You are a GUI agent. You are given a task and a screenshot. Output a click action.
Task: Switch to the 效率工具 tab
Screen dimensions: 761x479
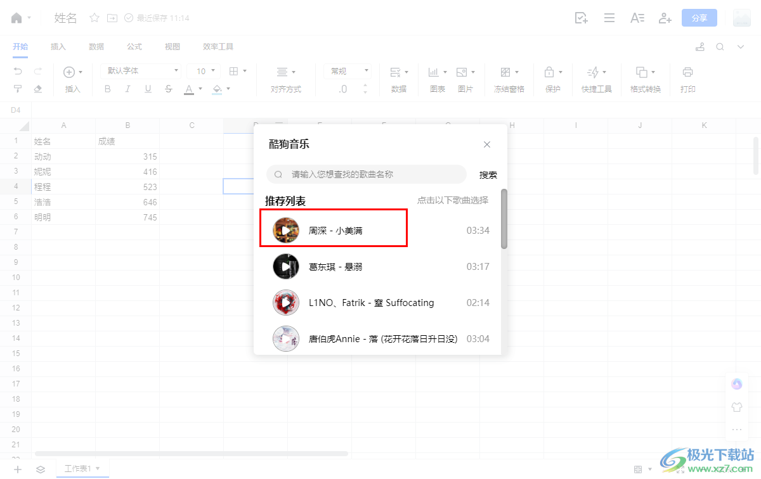click(218, 47)
